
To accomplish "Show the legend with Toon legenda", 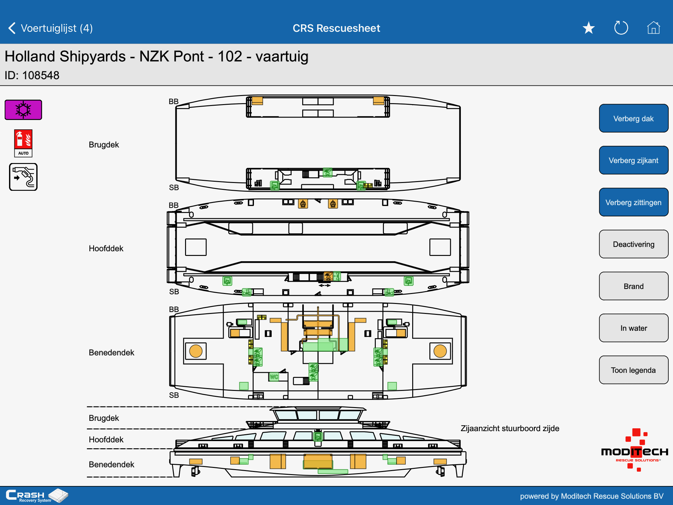I will click(633, 370).
